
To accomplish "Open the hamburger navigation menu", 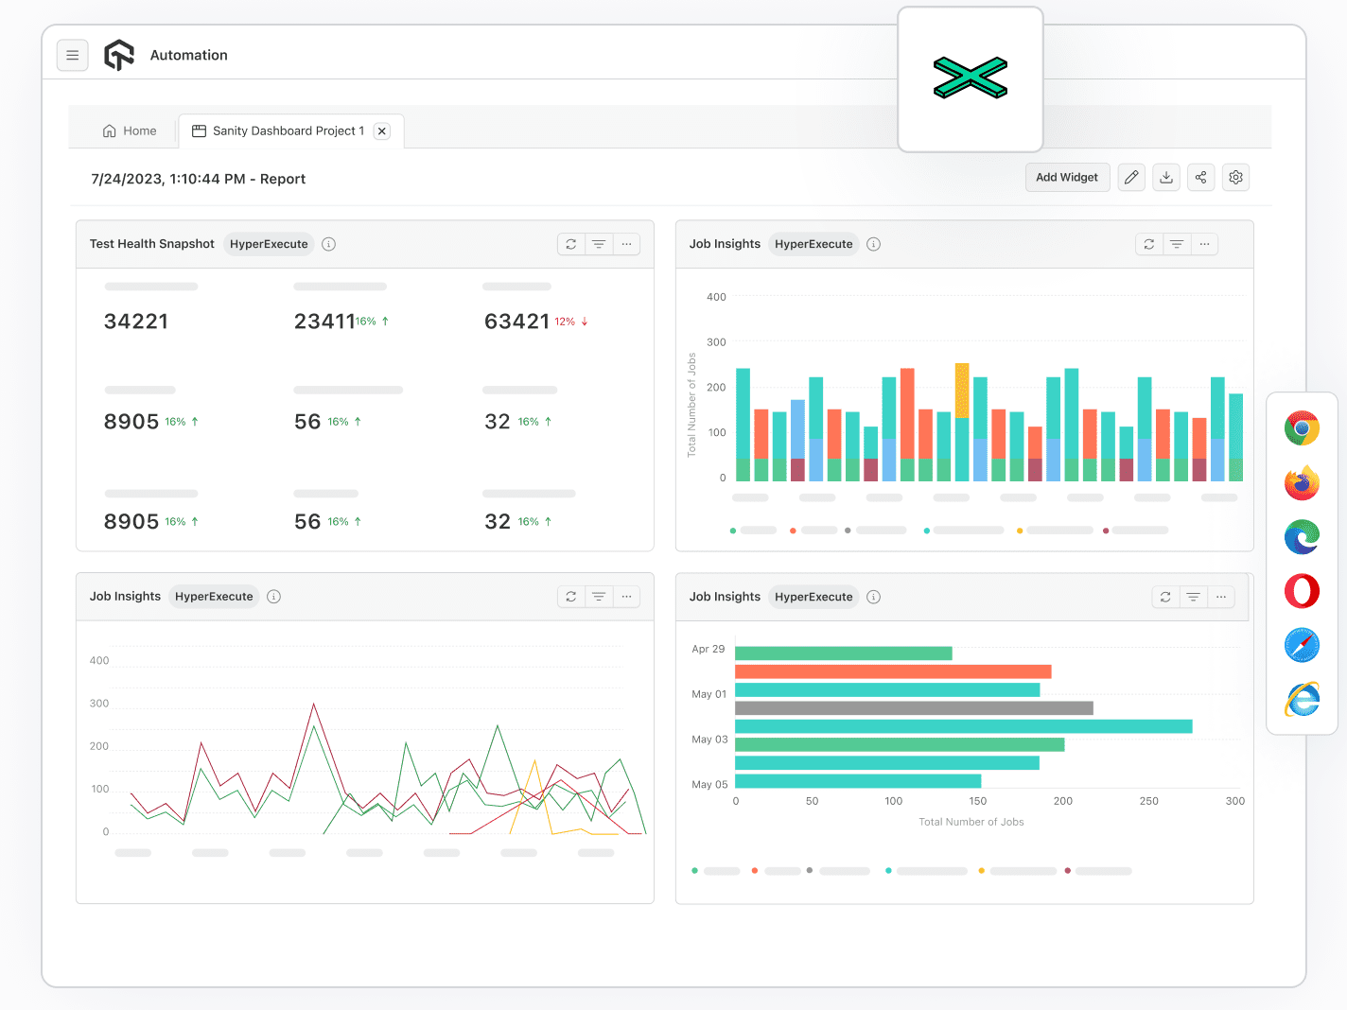I will (x=73, y=55).
